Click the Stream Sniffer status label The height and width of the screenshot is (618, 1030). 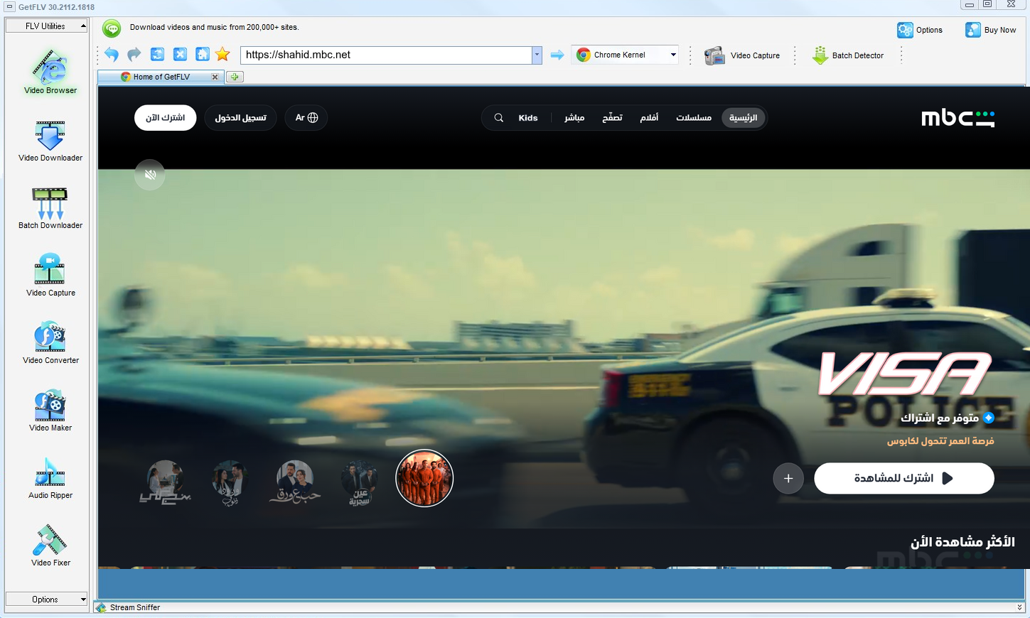tap(135, 607)
